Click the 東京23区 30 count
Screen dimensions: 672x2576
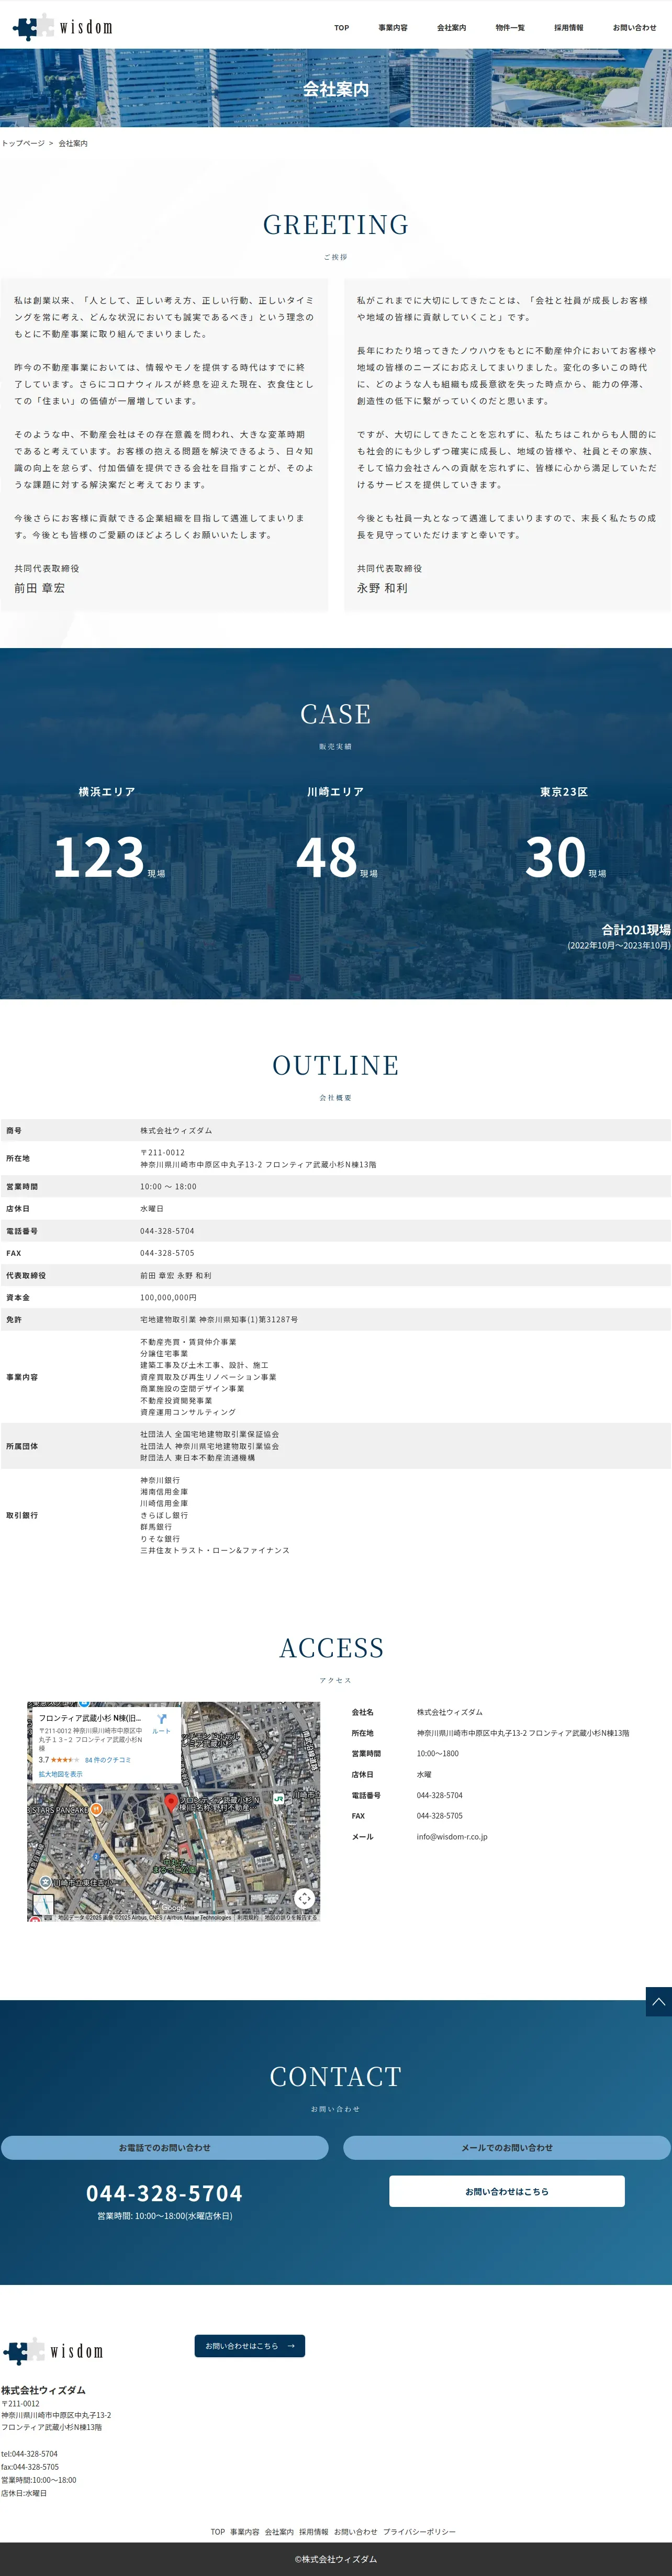[556, 858]
